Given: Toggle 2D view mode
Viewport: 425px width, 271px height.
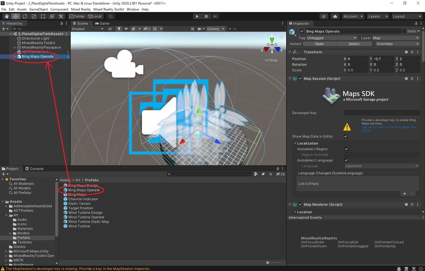Looking at the screenshot, I should [x=110, y=29].
